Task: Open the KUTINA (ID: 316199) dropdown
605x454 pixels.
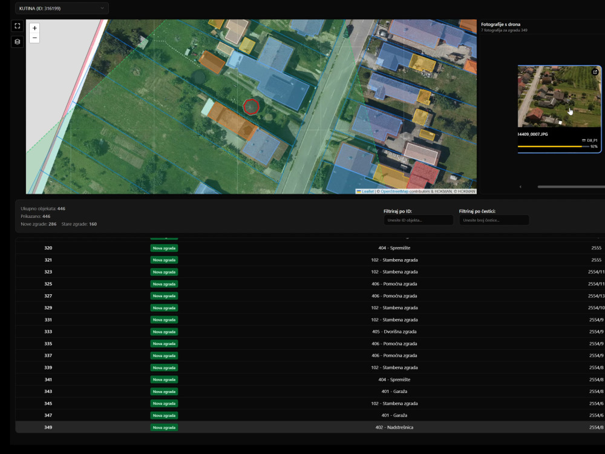Action: [x=62, y=8]
